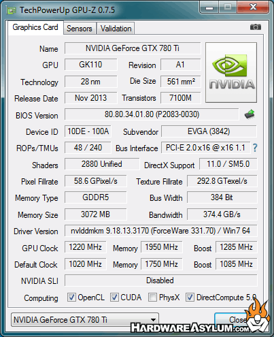Select the Graphics Card tab

pyautogui.click(x=35, y=27)
